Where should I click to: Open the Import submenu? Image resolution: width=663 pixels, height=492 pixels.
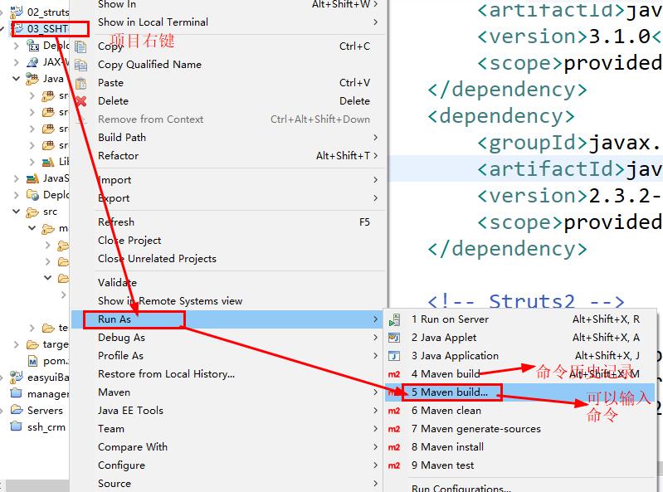pyautogui.click(x=227, y=180)
